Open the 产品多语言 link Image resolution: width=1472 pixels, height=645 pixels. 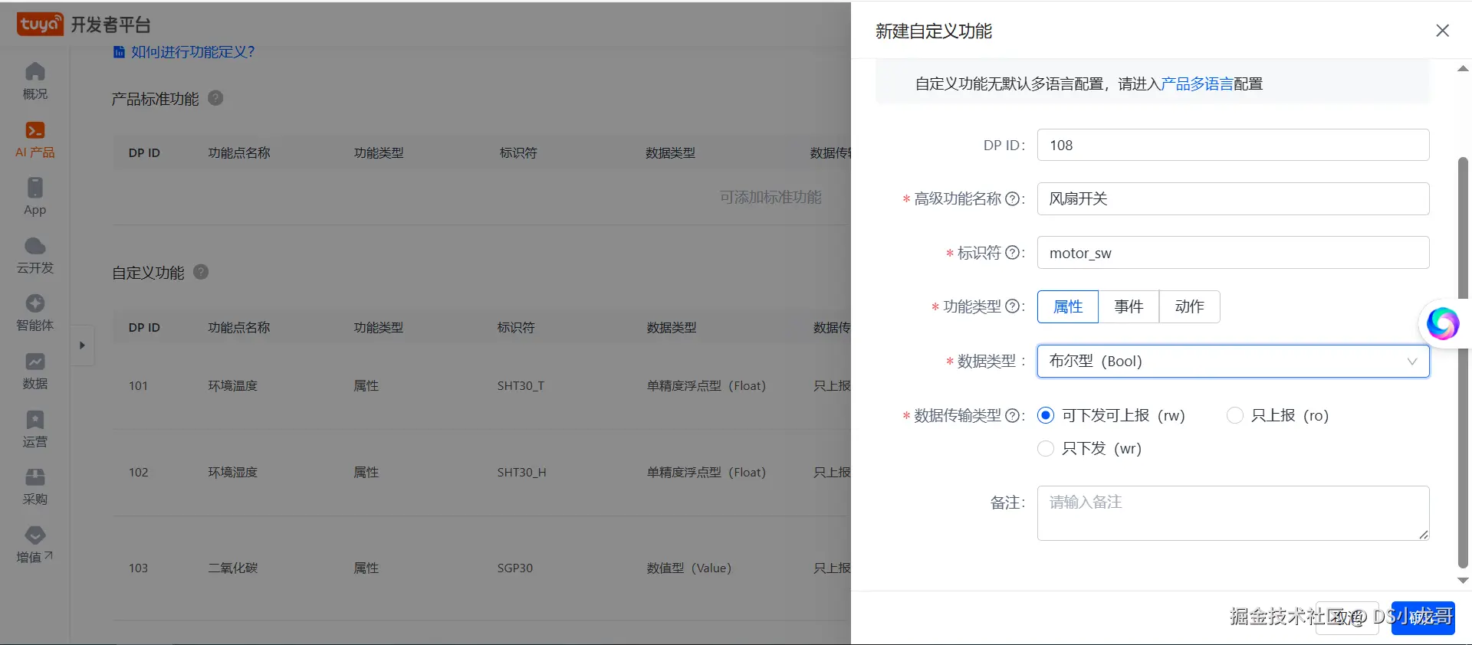[1197, 83]
